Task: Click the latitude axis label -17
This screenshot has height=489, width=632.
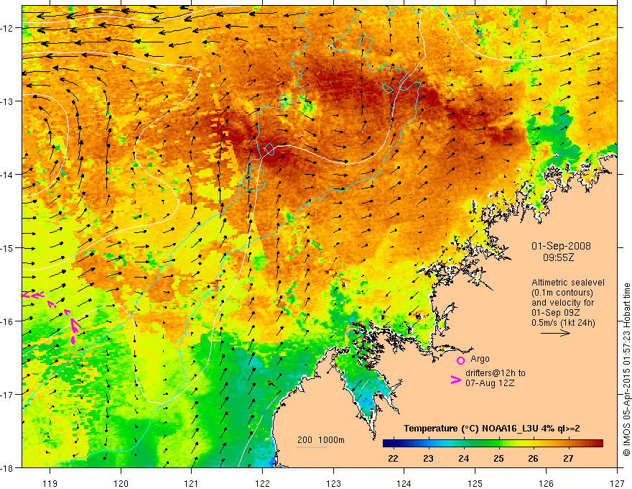Action: click(8, 395)
